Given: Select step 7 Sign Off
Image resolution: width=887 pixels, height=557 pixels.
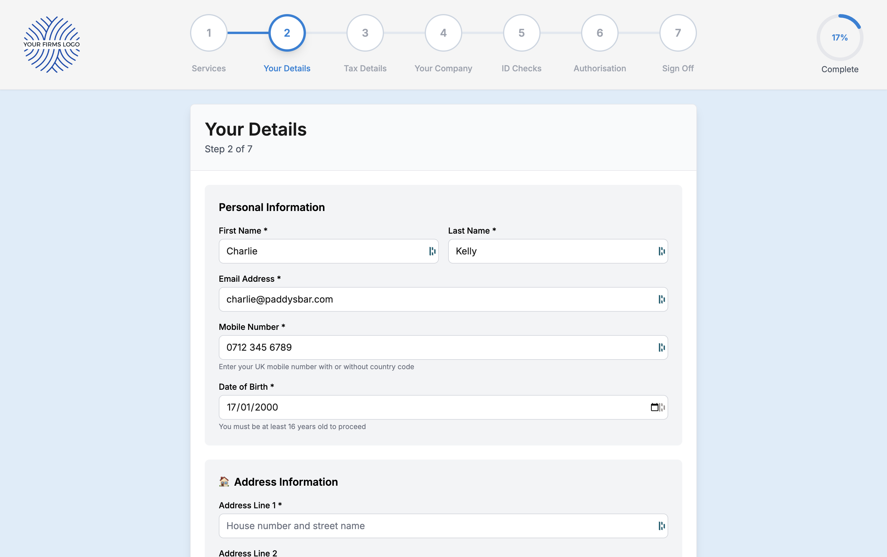Looking at the screenshot, I should (x=678, y=33).
